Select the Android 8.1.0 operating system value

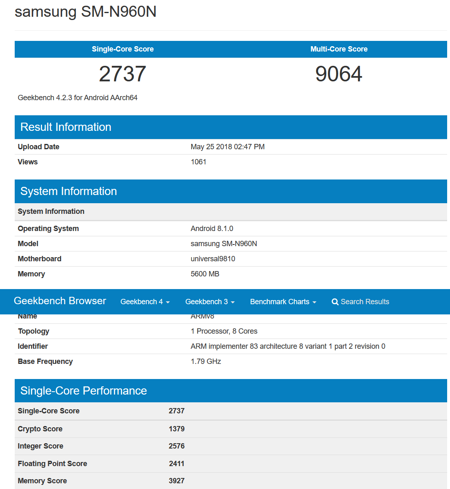[x=212, y=229]
